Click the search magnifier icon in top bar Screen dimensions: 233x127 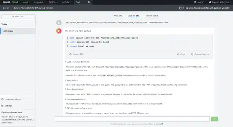(x=89, y=2)
